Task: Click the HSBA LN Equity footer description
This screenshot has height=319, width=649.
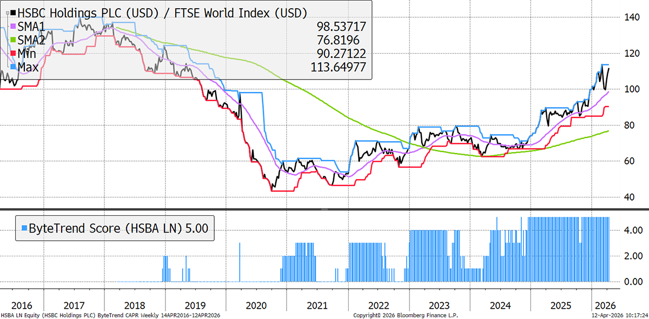Action: click(111, 315)
